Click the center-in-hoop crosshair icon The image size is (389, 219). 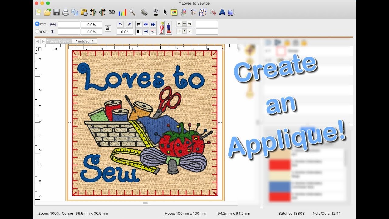(153, 24)
